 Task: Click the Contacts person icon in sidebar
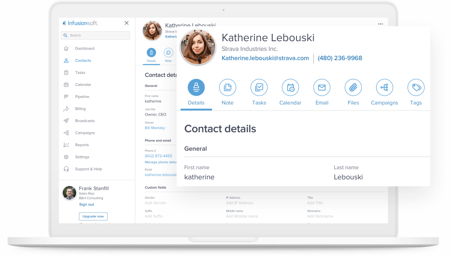point(66,61)
